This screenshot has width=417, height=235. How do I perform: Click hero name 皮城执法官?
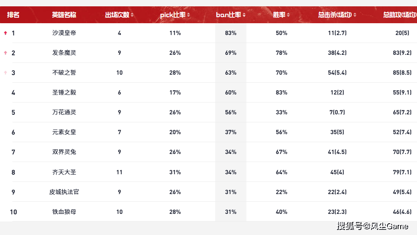[x=64, y=192]
